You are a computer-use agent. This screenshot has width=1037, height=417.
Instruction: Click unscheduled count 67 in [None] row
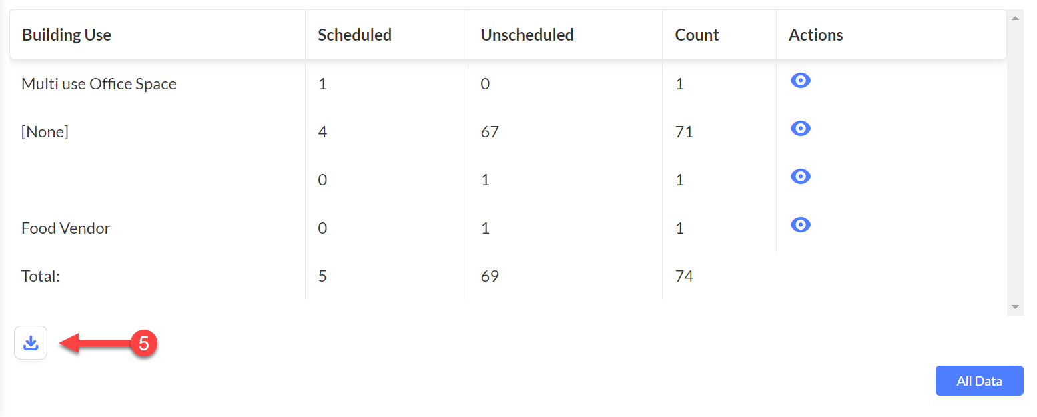[490, 132]
